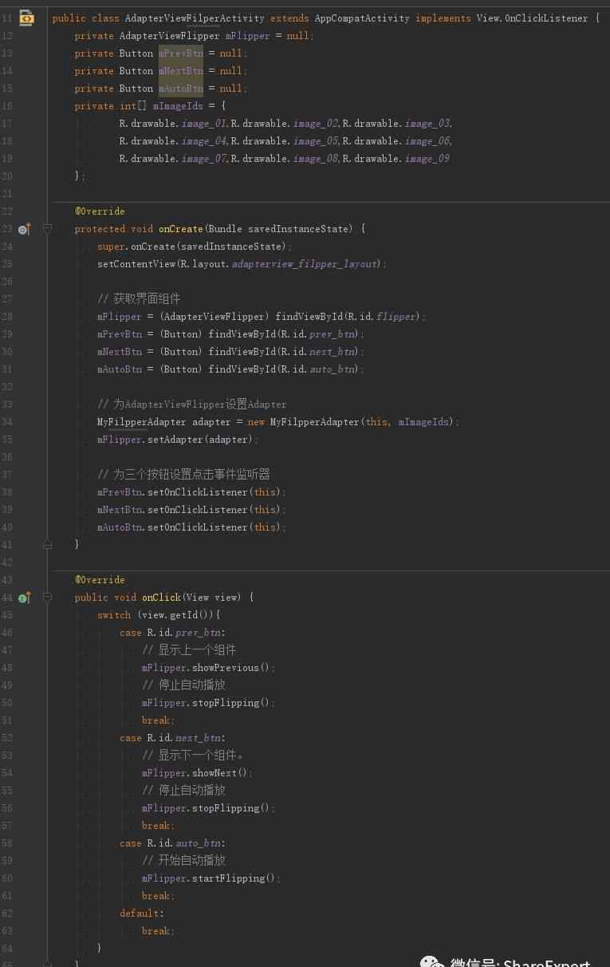Click the onCreate method name
This screenshot has height=967, width=610.
[x=181, y=229]
